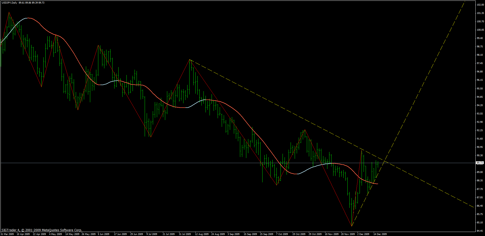The width and height of the screenshot is (485, 236).
Task: Click the zigzag's highest peak near 101.35
Action: [x=9, y=12]
